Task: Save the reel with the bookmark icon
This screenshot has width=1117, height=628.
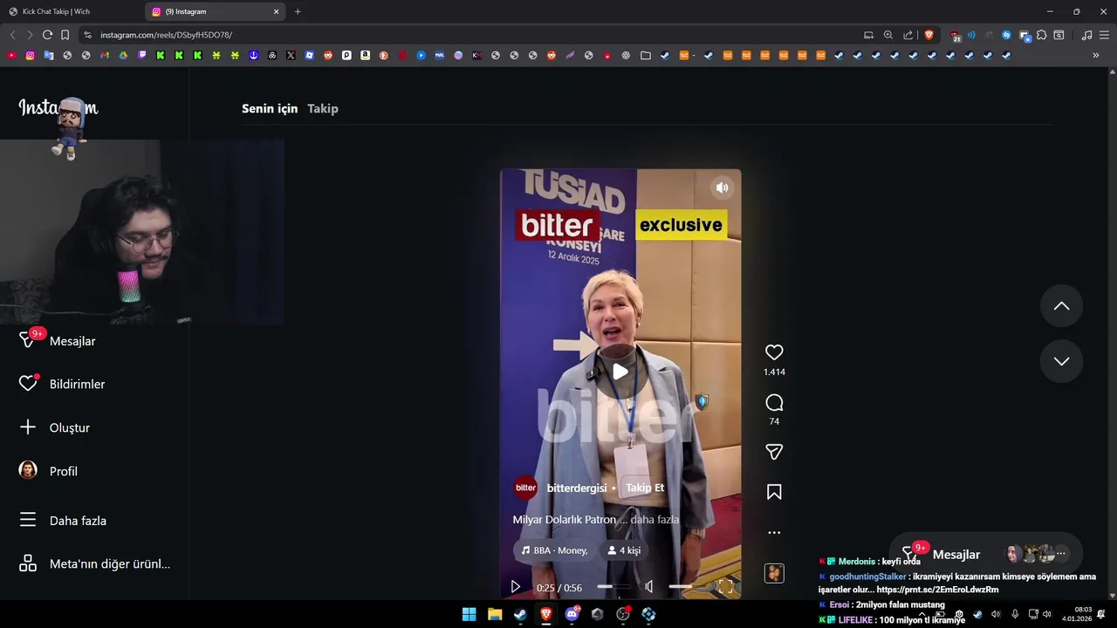Action: tap(774, 492)
